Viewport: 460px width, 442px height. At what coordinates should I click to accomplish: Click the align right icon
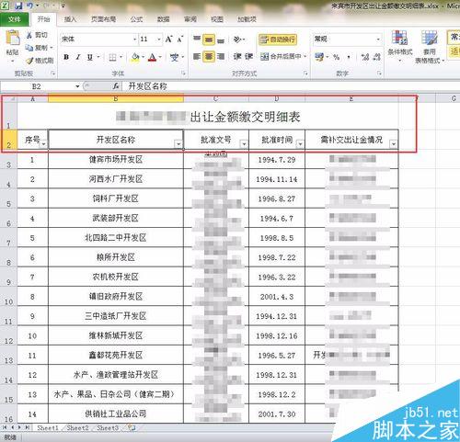point(221,57)
